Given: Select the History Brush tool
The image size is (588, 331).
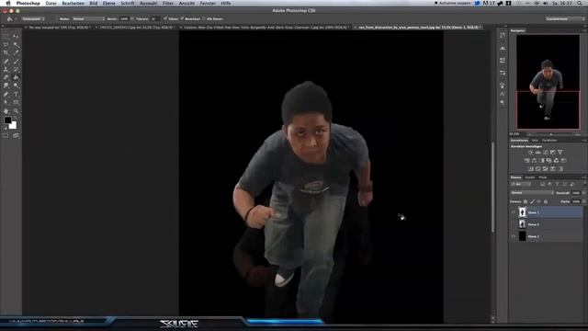Looking at the screenshot, I should click(16, 70).
